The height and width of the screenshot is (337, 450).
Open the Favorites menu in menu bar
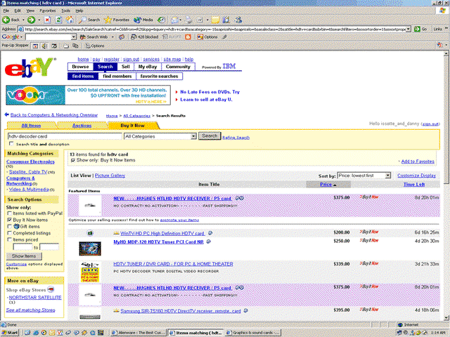coord(48,11)
